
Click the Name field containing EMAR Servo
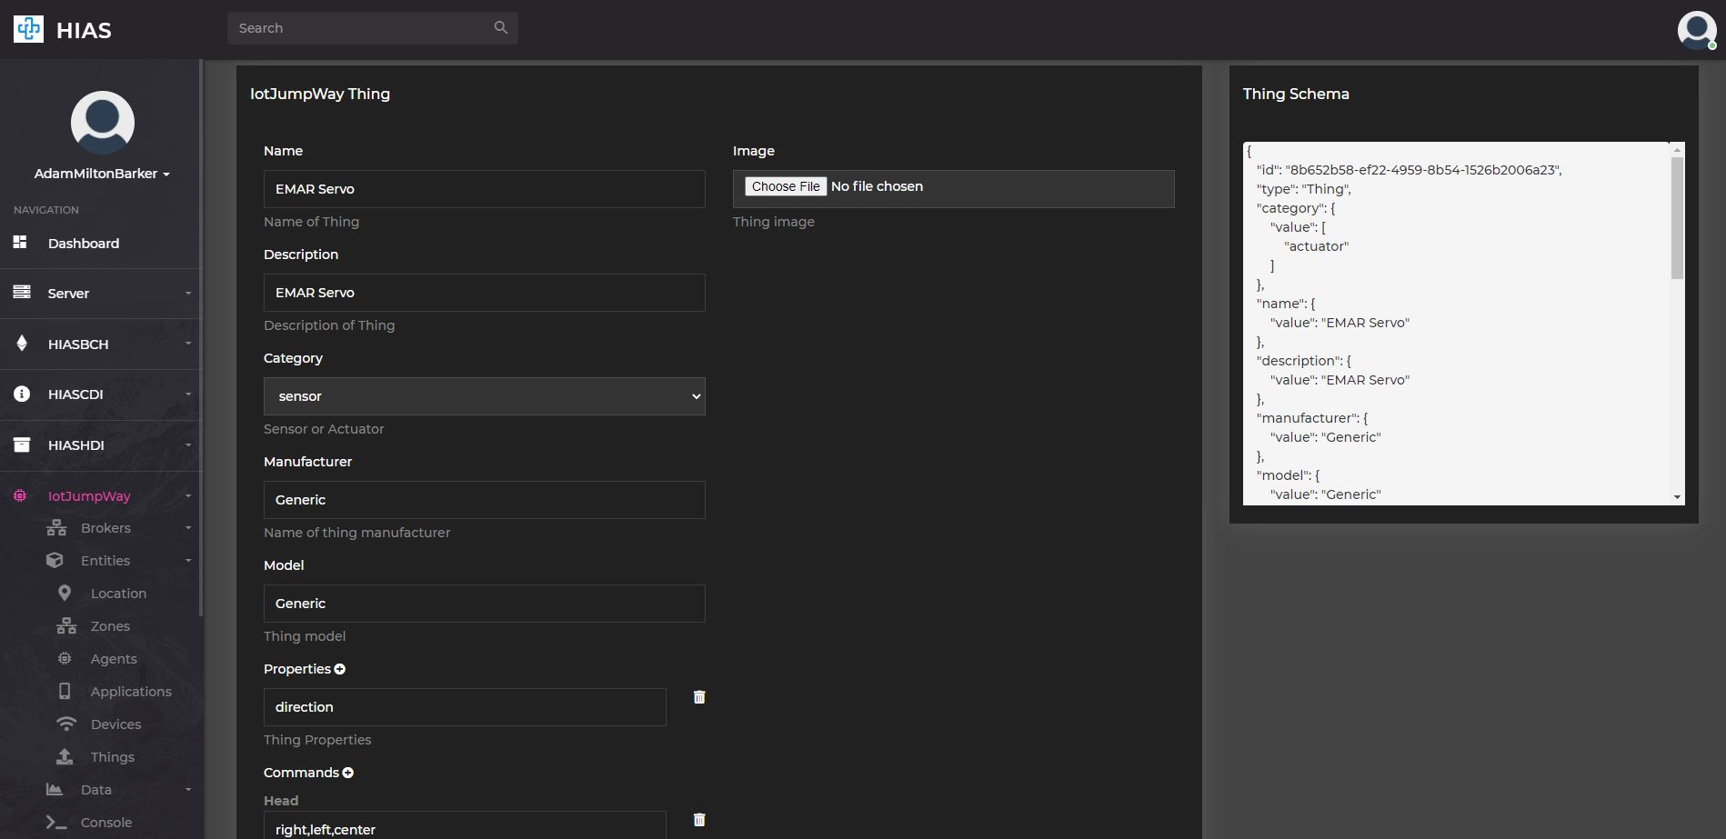point(485,189)
